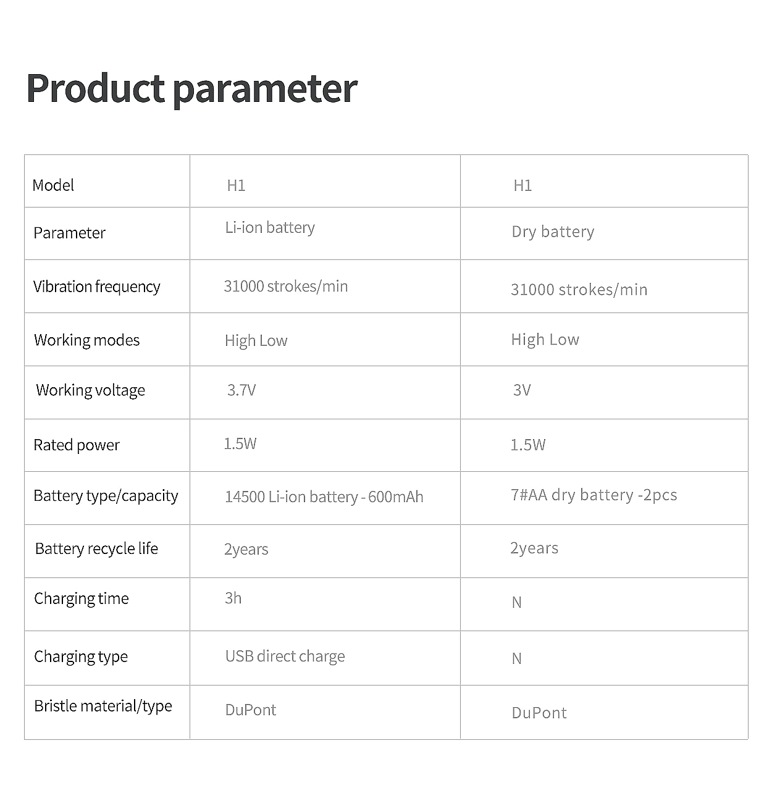Select the "Rated power" row label
The image size is (772, 801).
pos(77,445)
